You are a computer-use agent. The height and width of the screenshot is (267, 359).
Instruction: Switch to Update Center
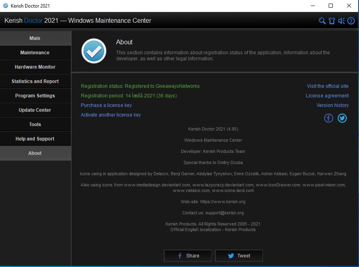[36, 110]
